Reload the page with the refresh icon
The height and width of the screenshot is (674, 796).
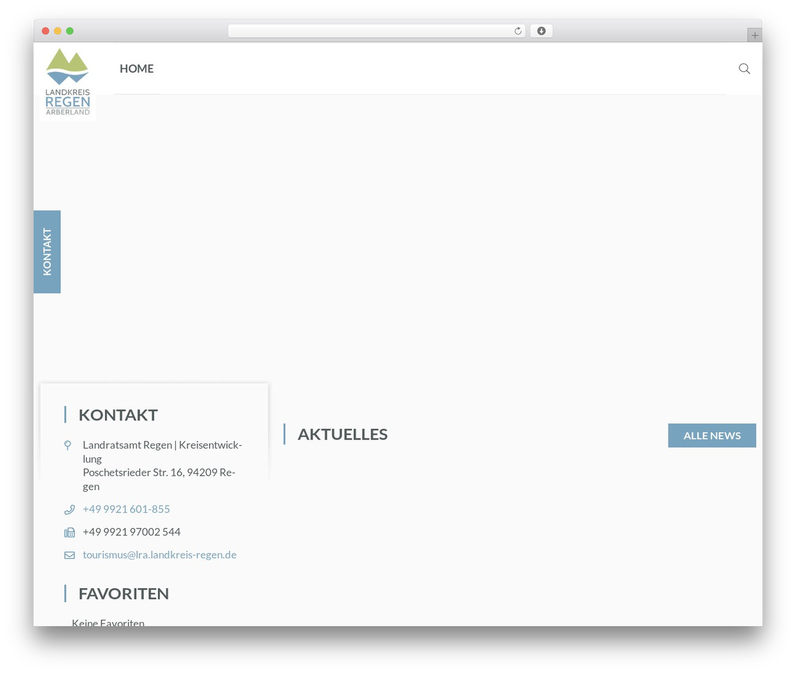pyautogui.click(x=518, y=31)
